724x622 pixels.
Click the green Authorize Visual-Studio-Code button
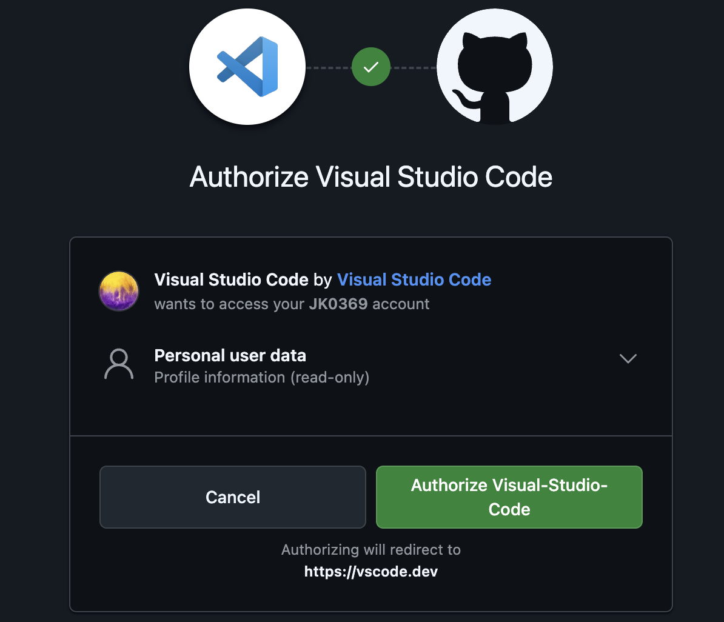click(x=509, y=497)
